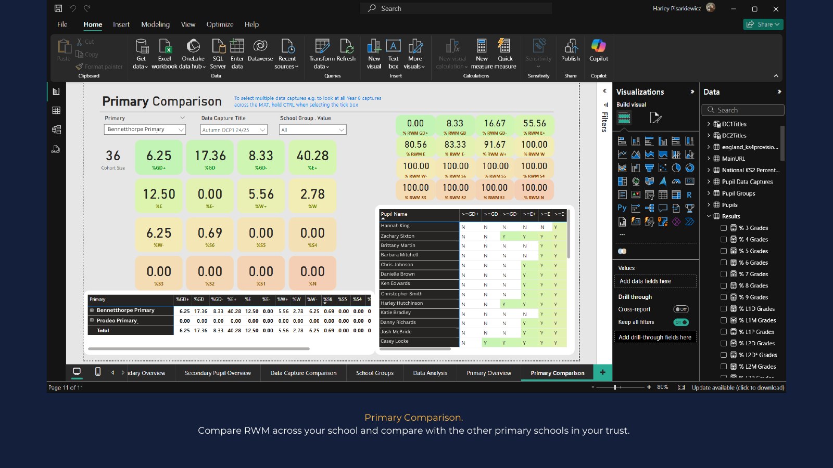Switch to Table view in left sidebar

click(x=56, y=110)
